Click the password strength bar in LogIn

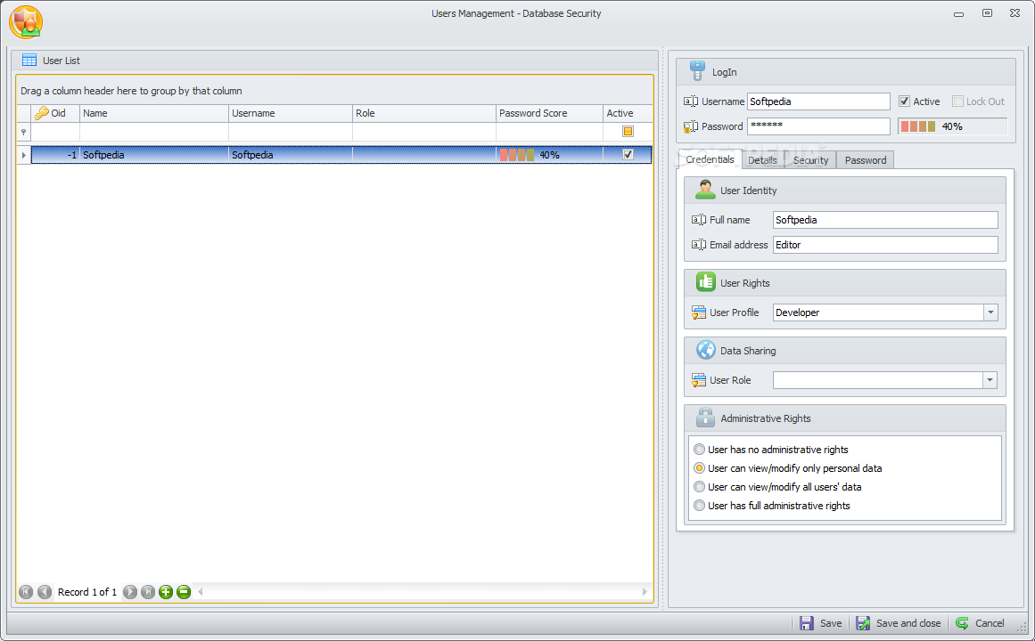(952, 126)
